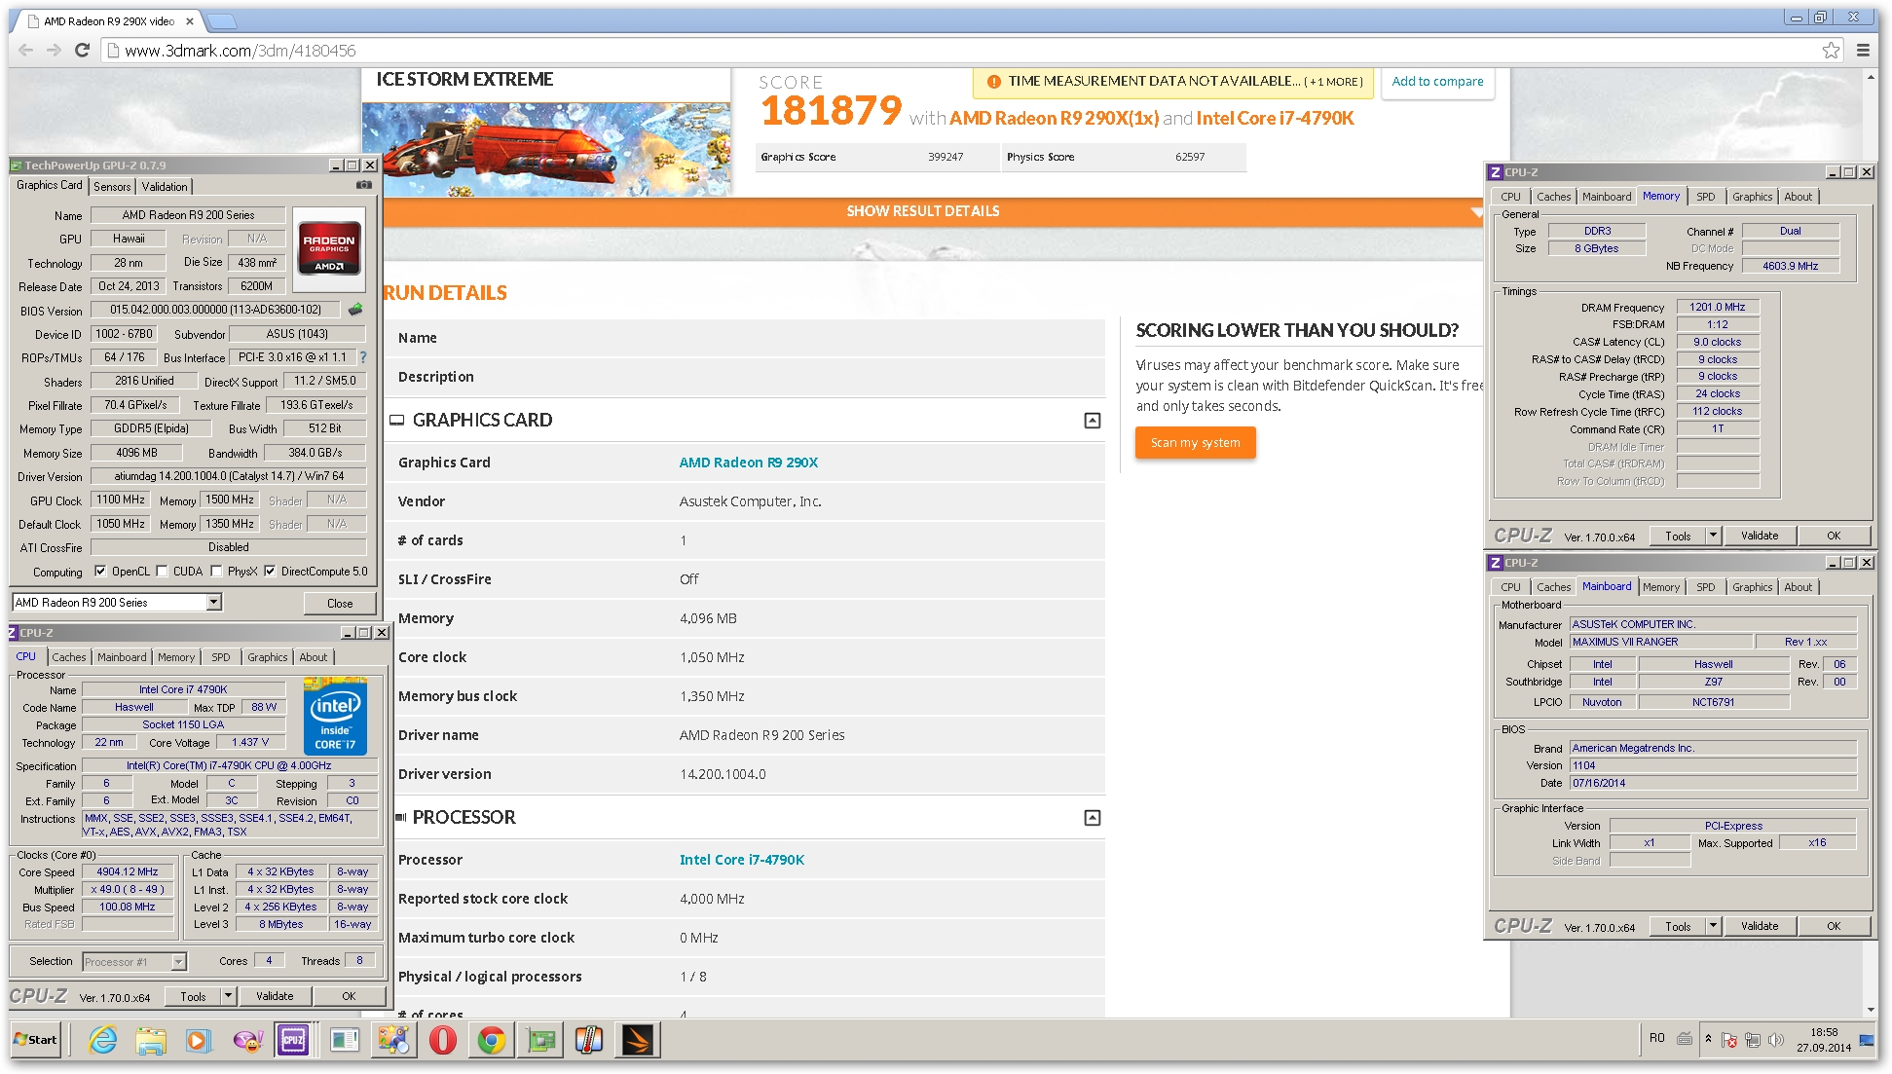Toggle the OpenCL checkbox in GPU-Z
The width and height of the screenshot is (1892, 1074).
tap(100, 572)
